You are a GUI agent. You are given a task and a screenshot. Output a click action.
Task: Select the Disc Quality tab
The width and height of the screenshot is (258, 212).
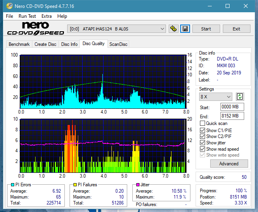(x=94, y=44)
